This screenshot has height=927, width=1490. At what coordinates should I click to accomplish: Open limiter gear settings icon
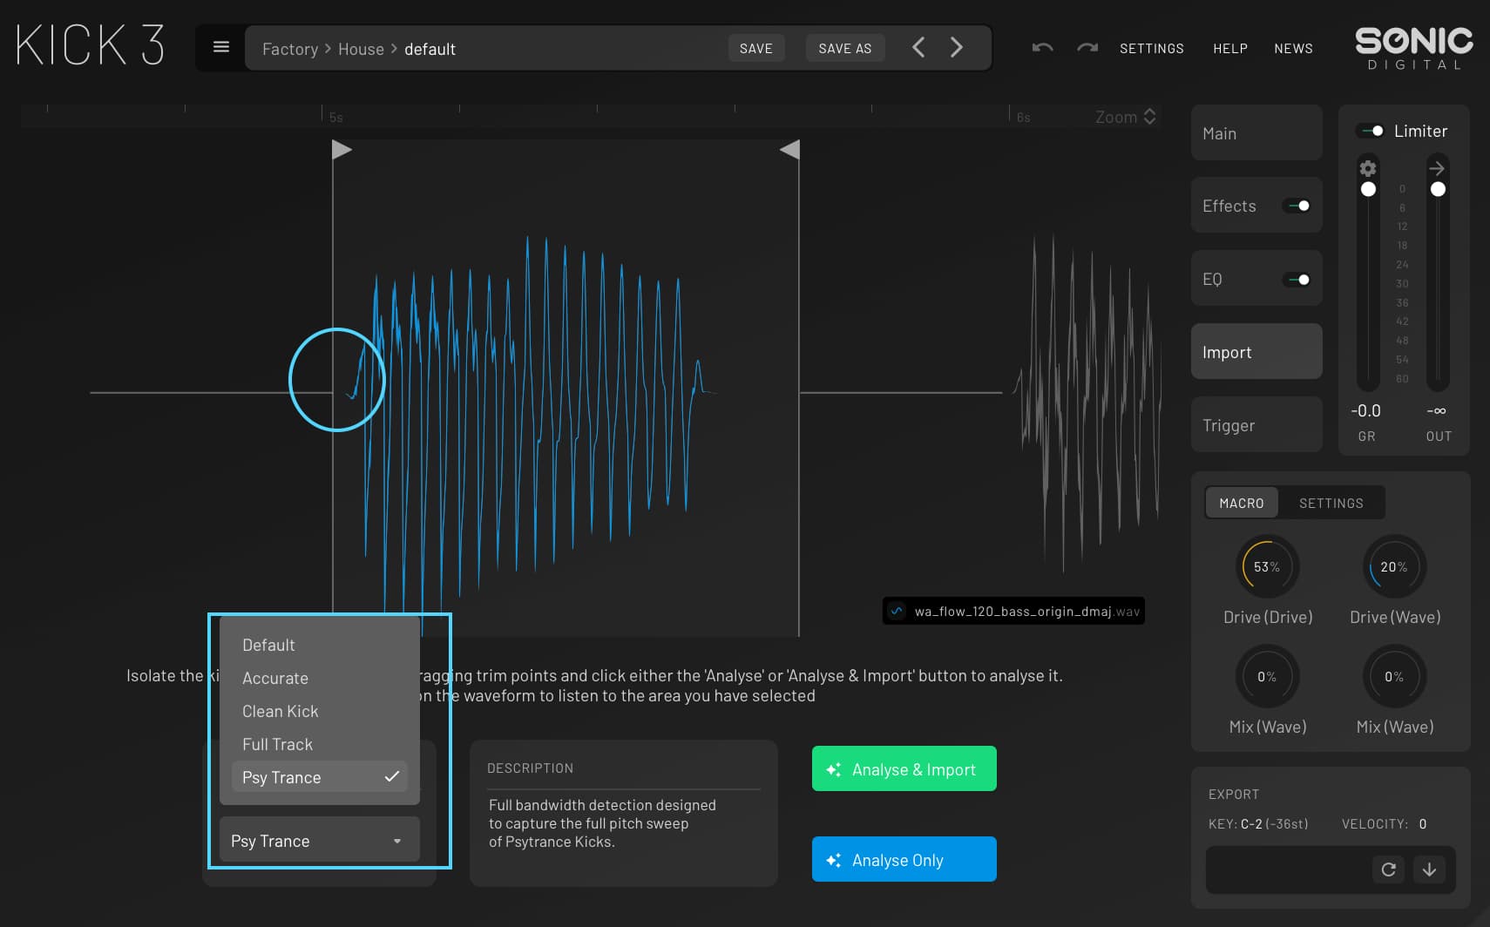[x=1368, y=168]
